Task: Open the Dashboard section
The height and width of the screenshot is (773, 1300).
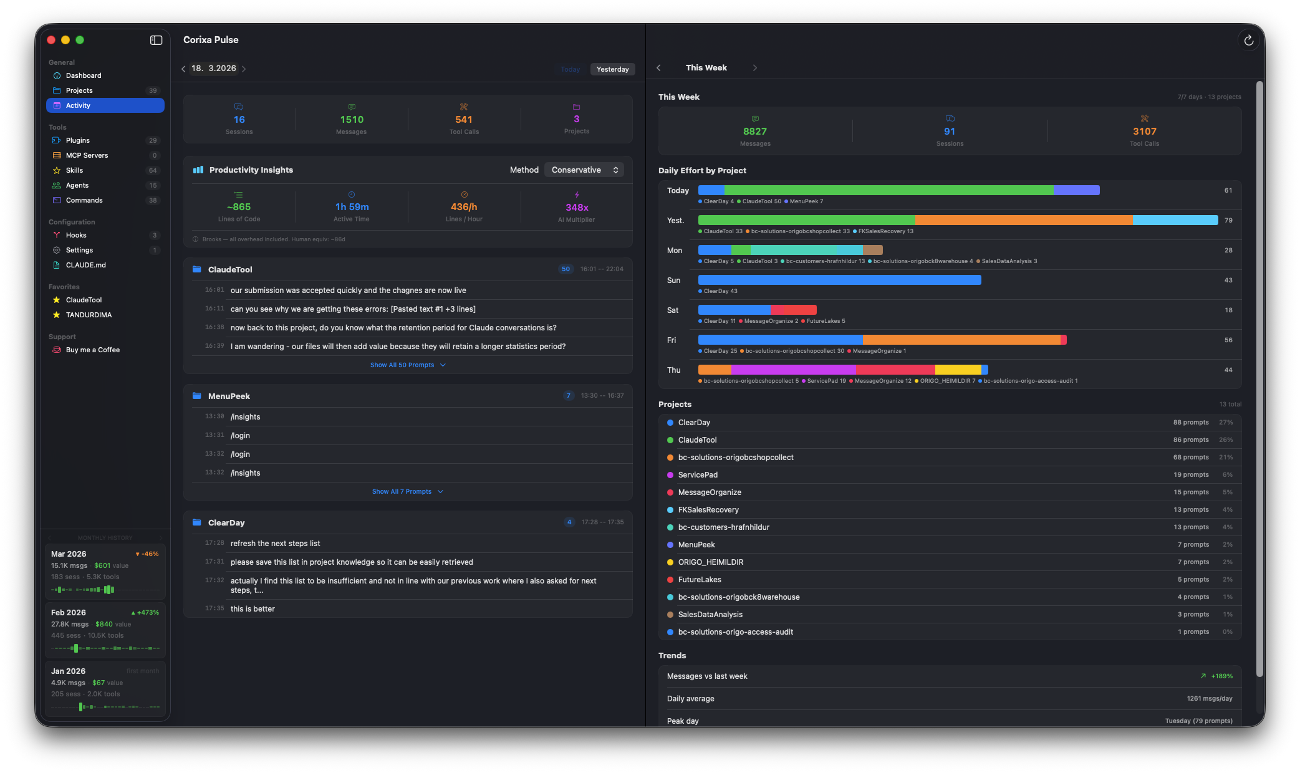Action: coord(83,75)
